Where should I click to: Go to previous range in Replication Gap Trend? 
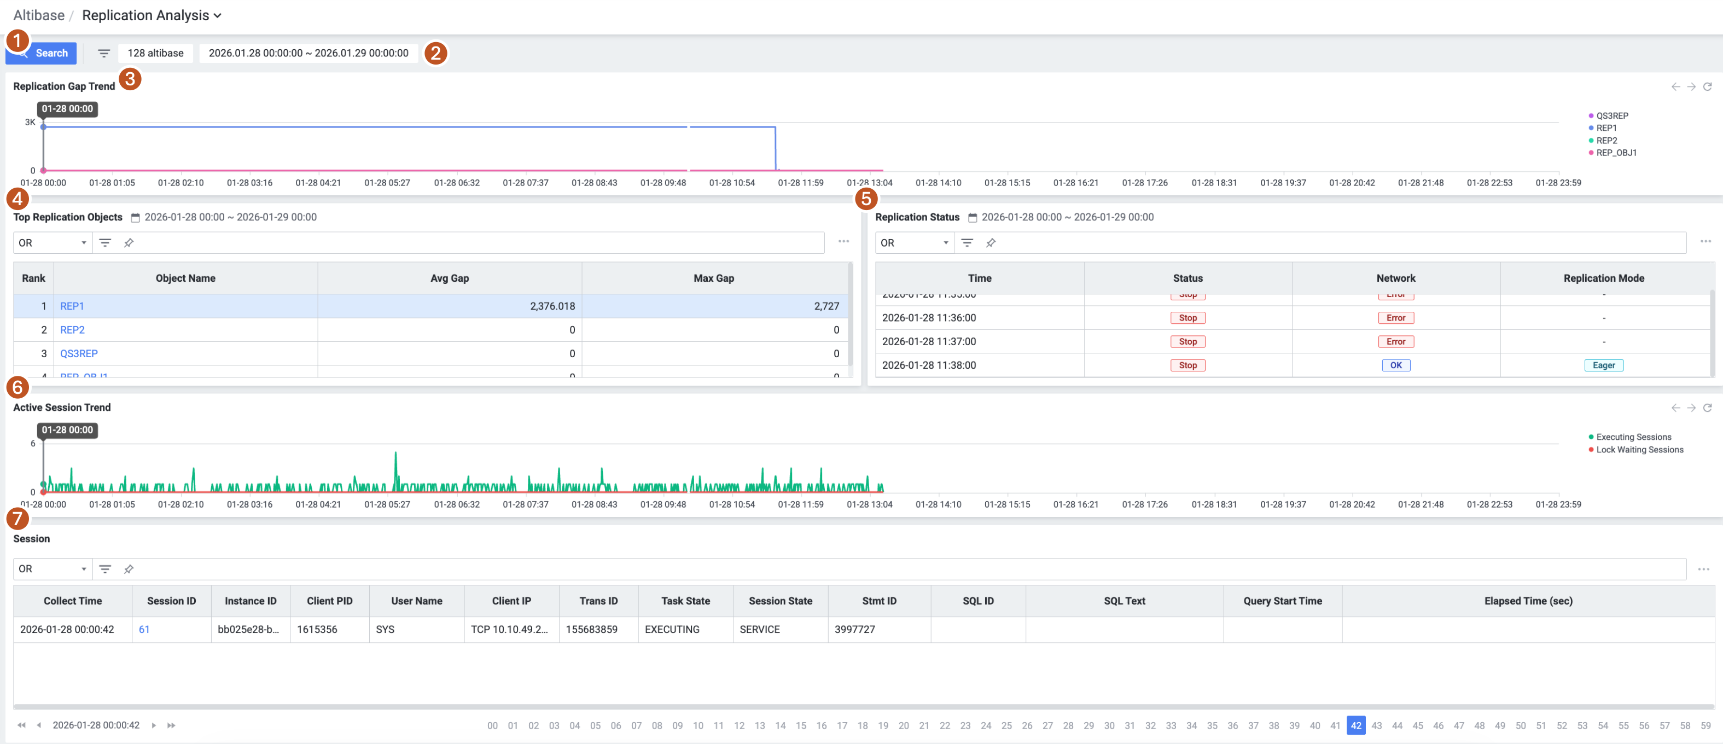pyautogui.click(x=1675, y=87)
